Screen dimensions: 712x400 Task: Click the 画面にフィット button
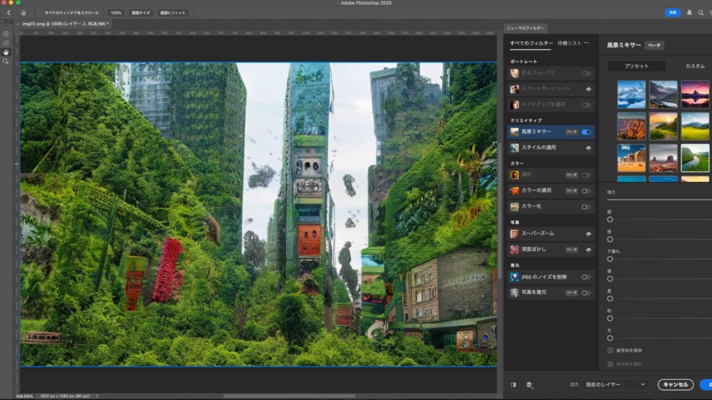[x=173, y=12]
